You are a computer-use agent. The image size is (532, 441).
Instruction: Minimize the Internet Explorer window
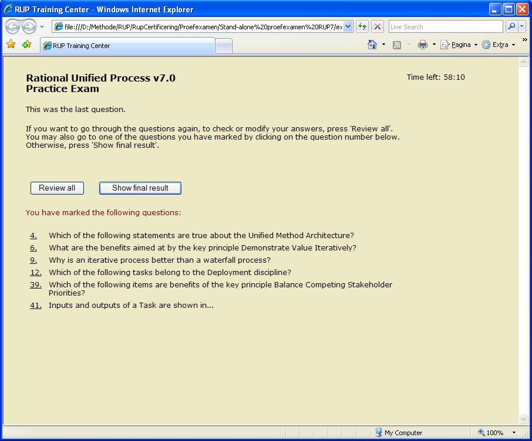tap(495, 9)
